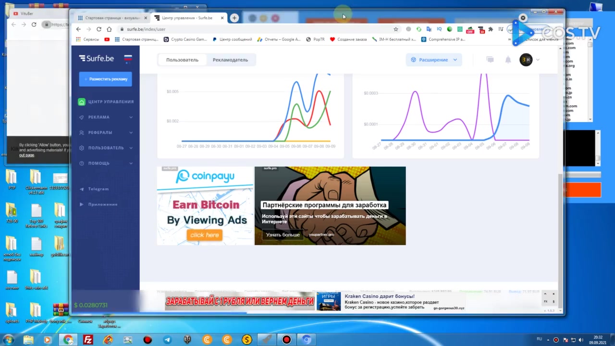This screenshot has width=615, height=346.
Task: Bookmark this page with star icon
Action: point(396,29)
